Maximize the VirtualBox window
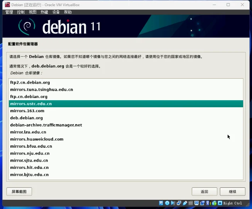252x209 pixels. pos(228,5)
